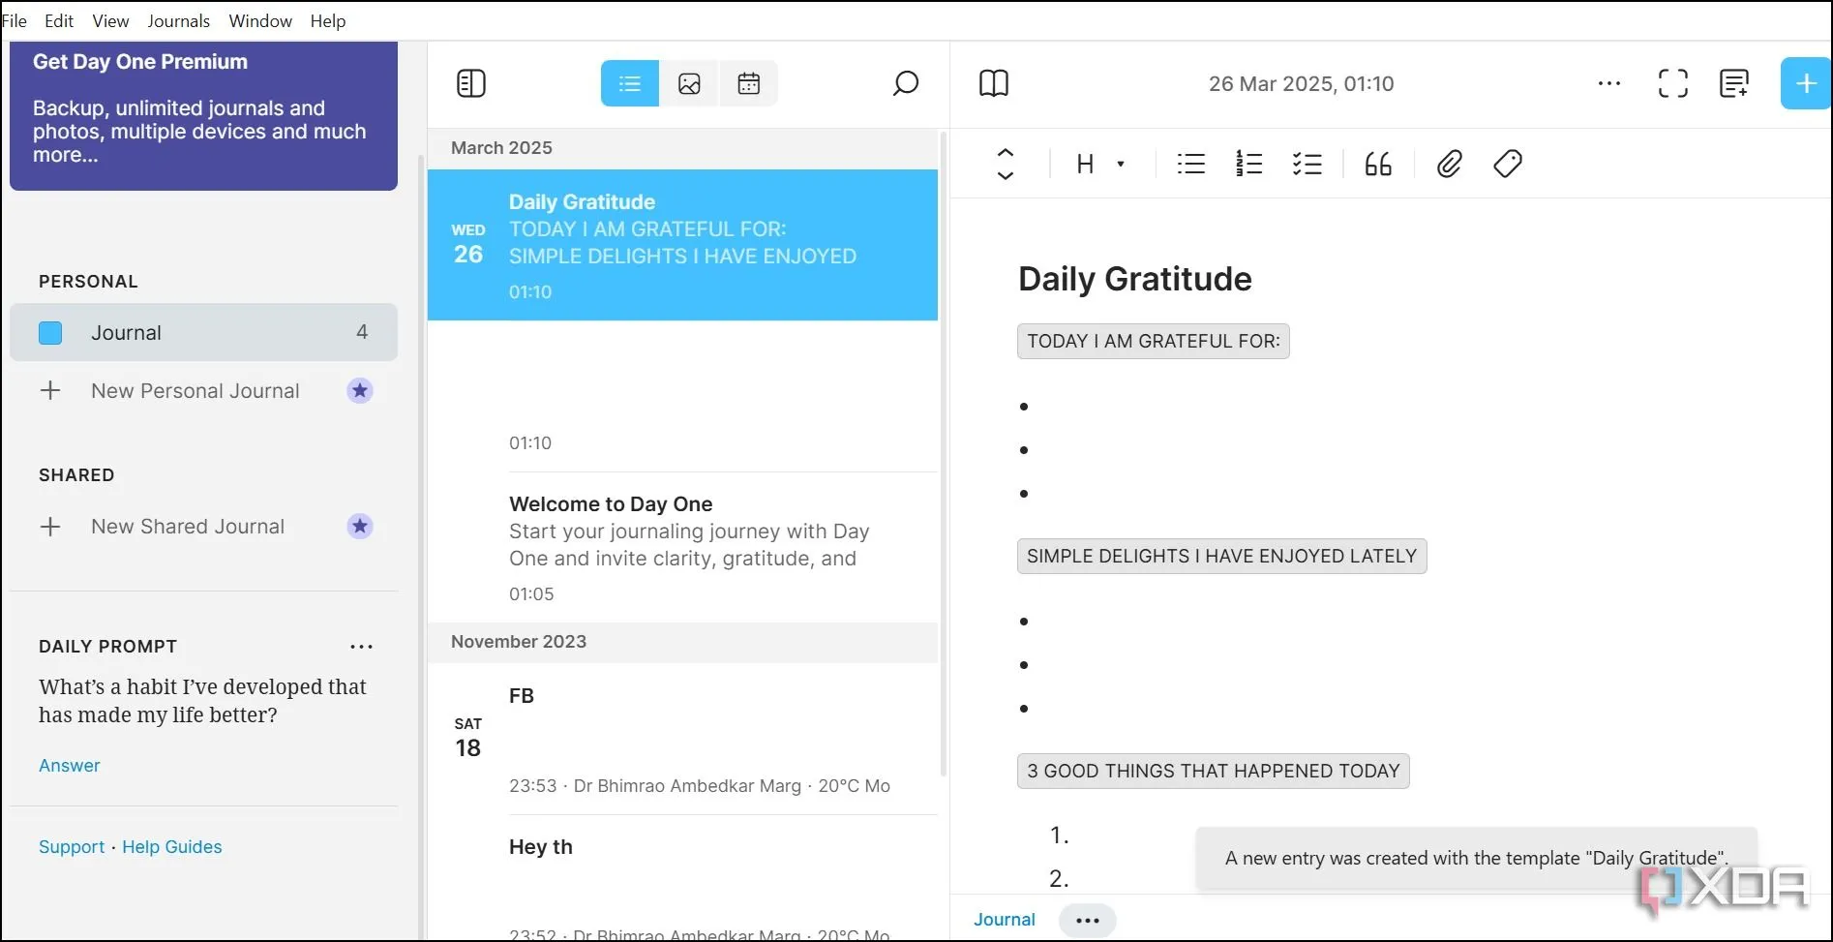The height and width of the screenshot is (942, 1833).
Task: Attach a file with paperclip
Action: 1449,164
